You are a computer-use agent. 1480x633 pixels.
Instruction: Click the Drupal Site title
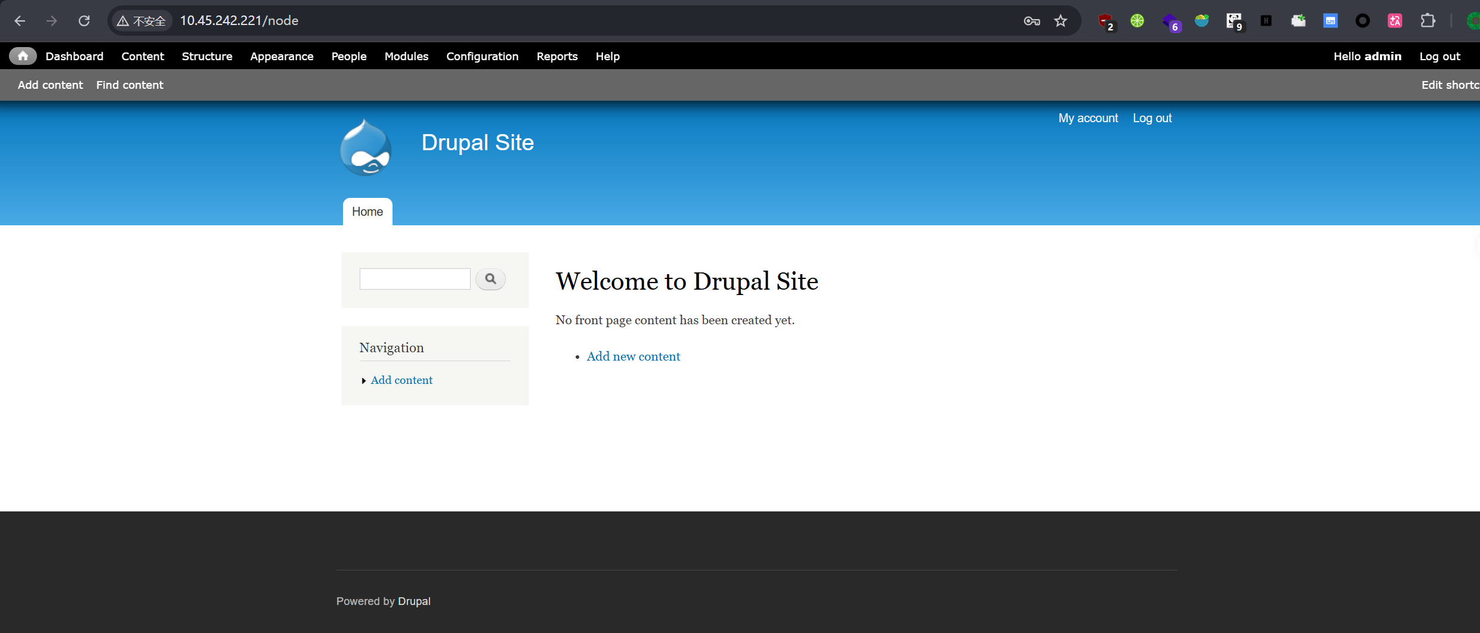coord(477,143)
